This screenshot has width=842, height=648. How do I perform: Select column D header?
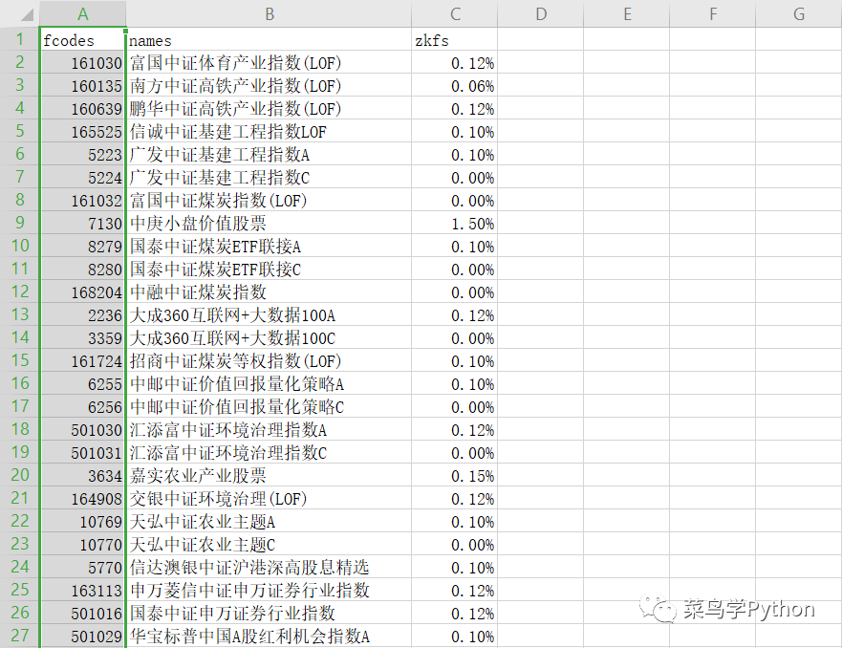tap(541, 14)
